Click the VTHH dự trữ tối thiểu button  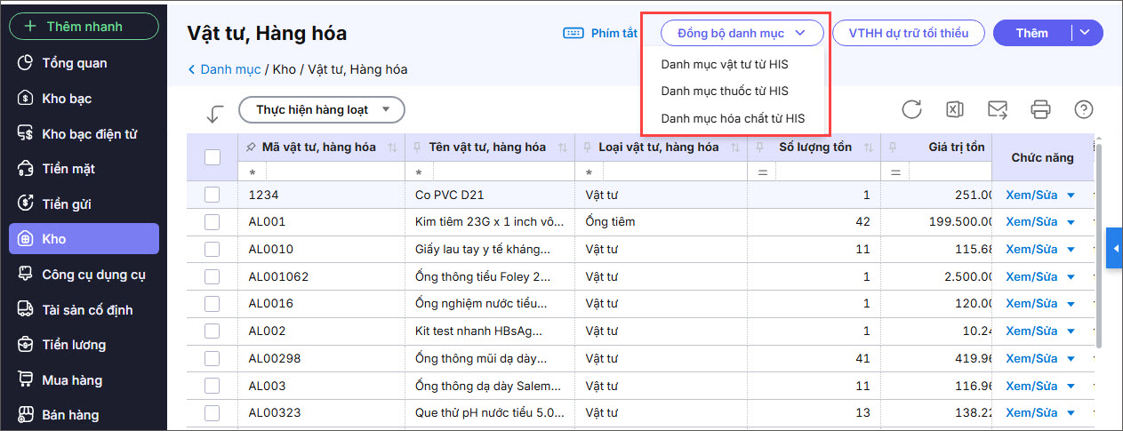coord(908,33)
